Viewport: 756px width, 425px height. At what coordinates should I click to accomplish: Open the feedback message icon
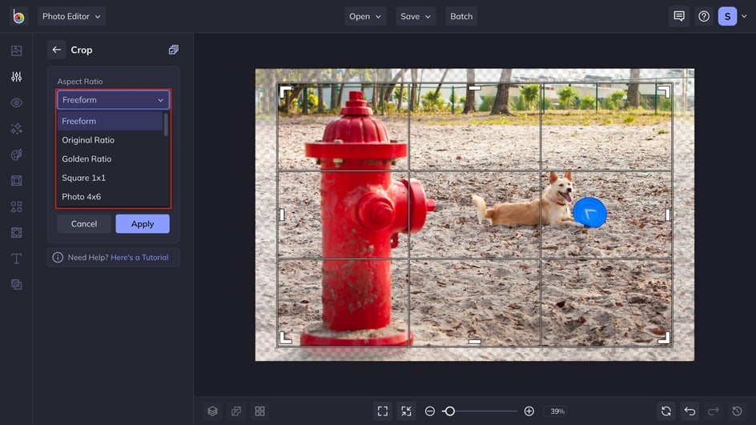(x=679, y=16)
